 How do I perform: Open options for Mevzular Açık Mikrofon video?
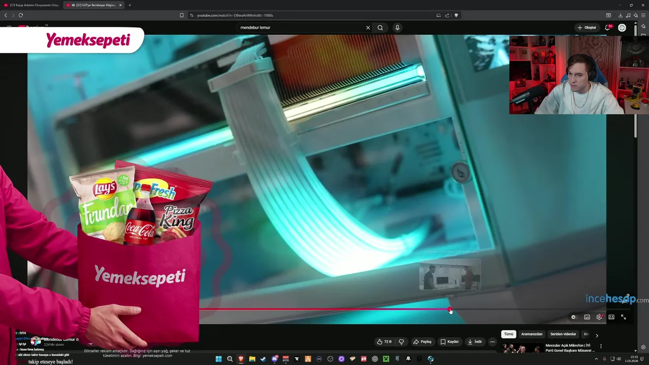[601, 346]
